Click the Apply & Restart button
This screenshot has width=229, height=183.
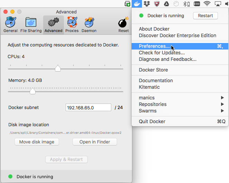66,159
